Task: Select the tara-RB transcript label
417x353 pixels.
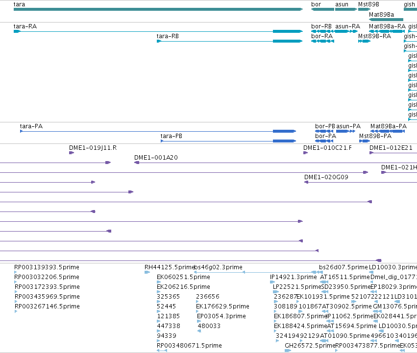Action: click(168, 36)
